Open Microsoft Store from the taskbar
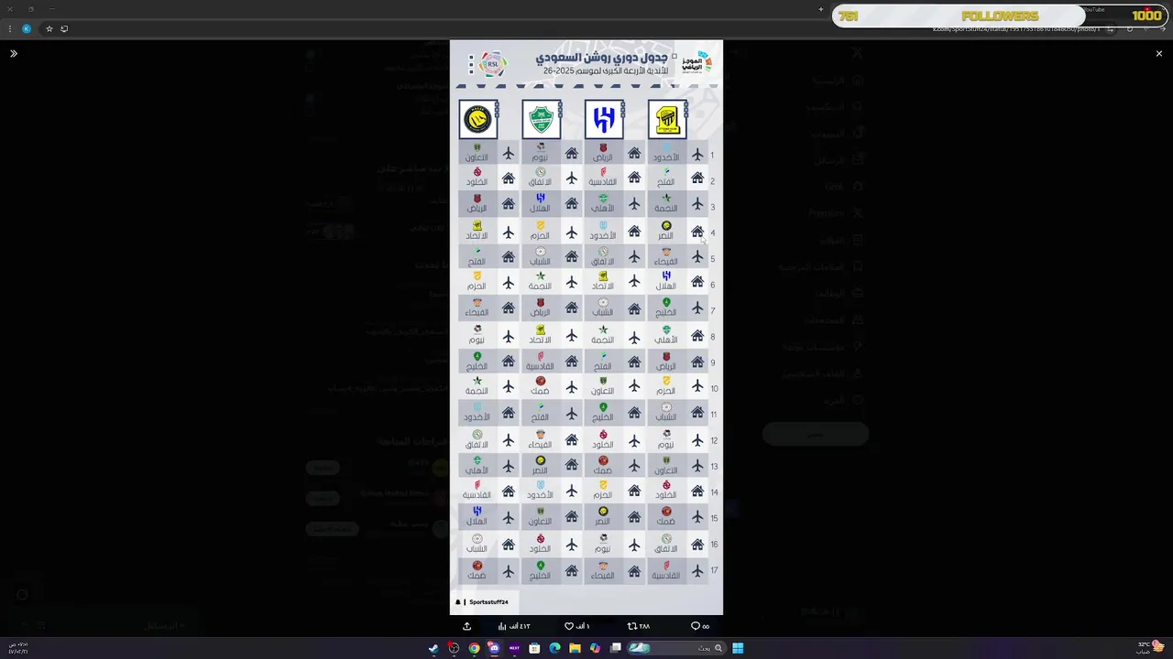The width and height of the screenshot is (1173, 659). pyautogui.click(x=534, y=648)
